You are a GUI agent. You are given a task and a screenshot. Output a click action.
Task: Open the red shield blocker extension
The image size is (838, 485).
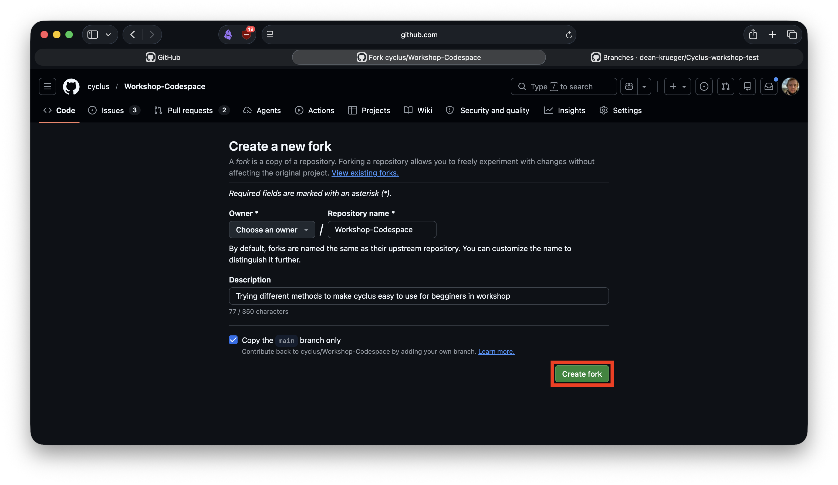coord(247,34)
